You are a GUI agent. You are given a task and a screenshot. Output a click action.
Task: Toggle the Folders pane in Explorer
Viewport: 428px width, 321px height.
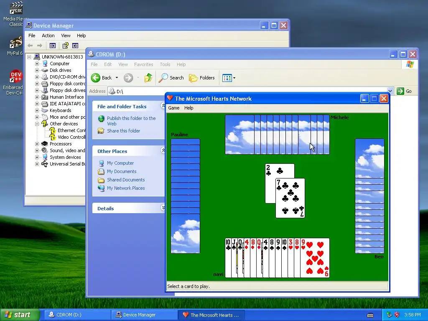pyautogui.click(x=202, y=78)
